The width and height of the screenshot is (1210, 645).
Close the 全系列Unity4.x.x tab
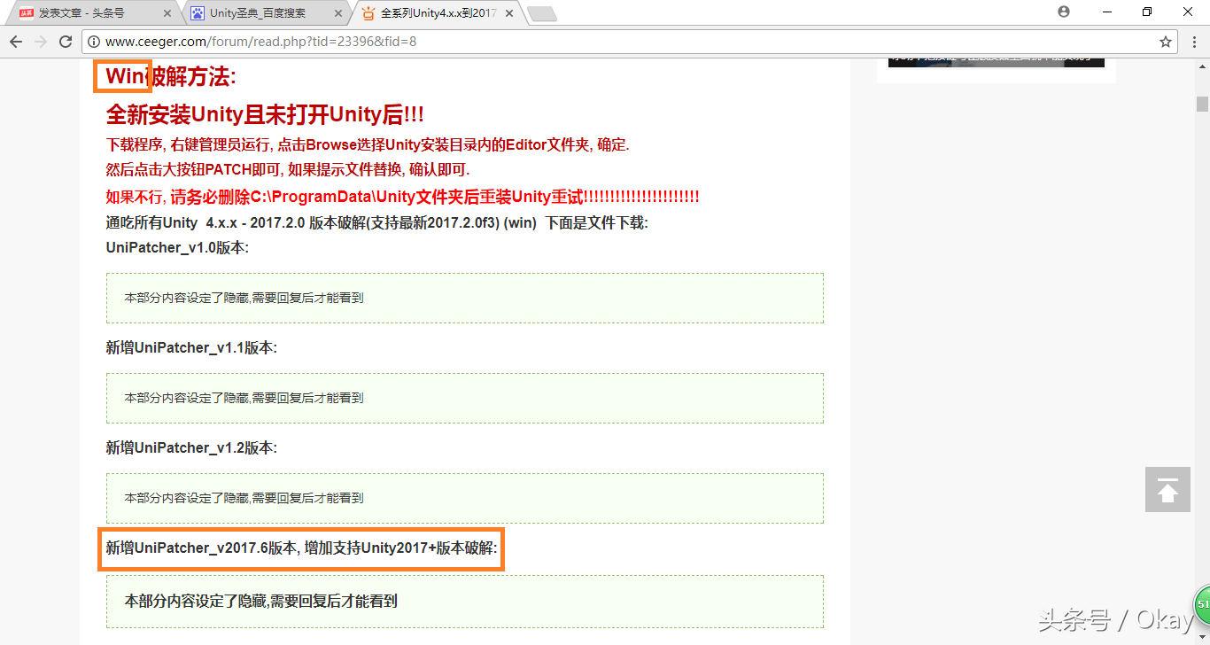[508, 14]
